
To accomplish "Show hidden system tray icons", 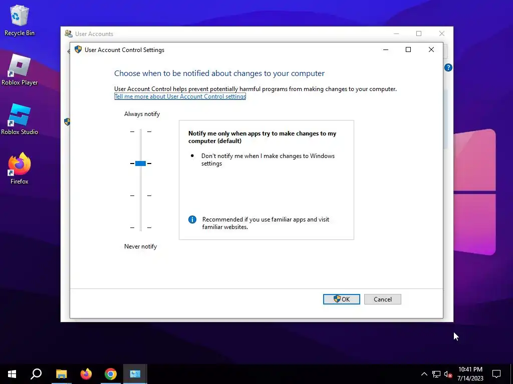I will (424, 374).
